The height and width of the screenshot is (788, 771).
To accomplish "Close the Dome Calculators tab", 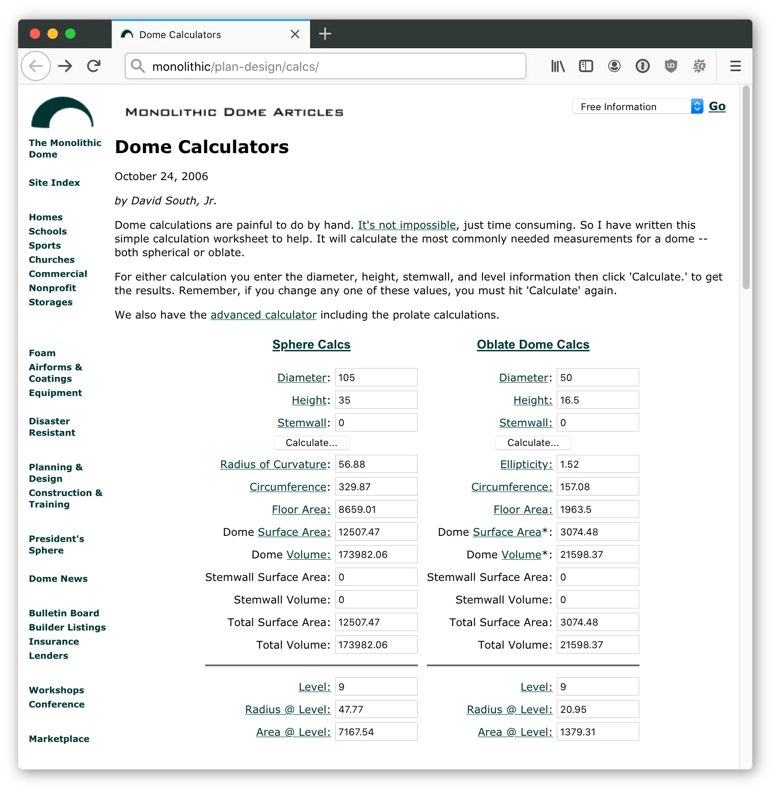I will (x=295, y=35).
